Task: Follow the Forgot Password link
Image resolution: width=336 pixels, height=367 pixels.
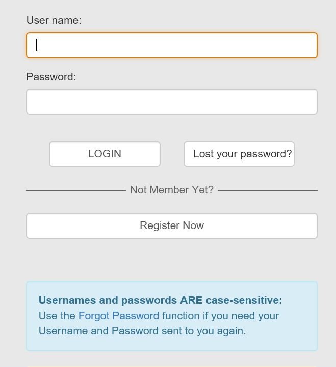Action: click(x=119, y=316)
